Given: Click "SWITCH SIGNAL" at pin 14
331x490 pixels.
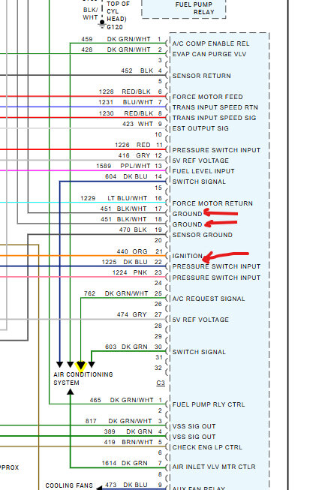Looking at the screenshot, I should [199, 182].
